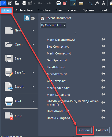Click the Open folder icon in quick access toolbar

(17, 3)
